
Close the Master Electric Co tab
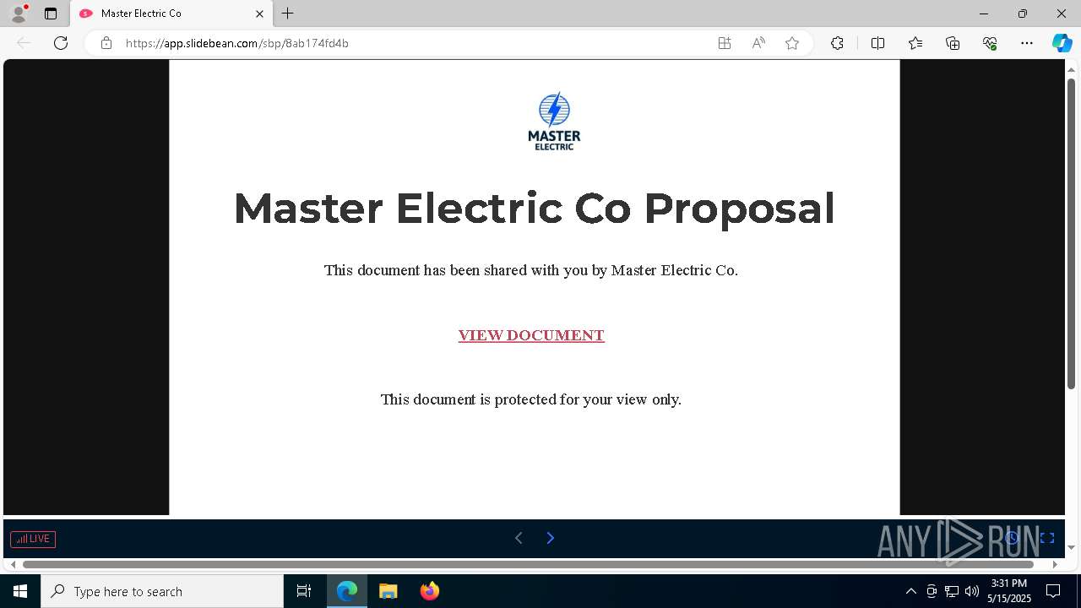pyautogui.click(x=259, y=14)
